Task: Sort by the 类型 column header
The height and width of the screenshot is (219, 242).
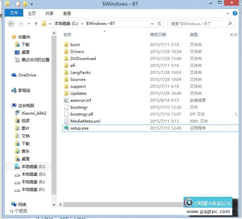Action: click(194, 35)
